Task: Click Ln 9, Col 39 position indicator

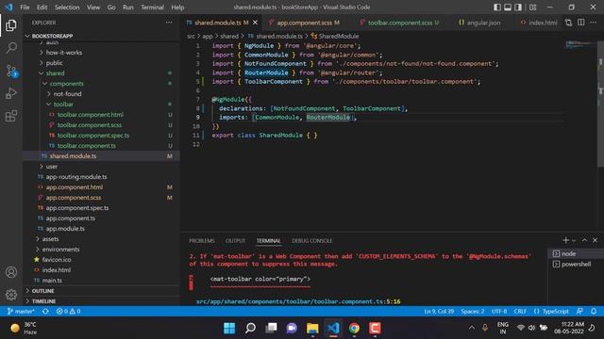Action: pyautogui.click(x=439, y=311)
